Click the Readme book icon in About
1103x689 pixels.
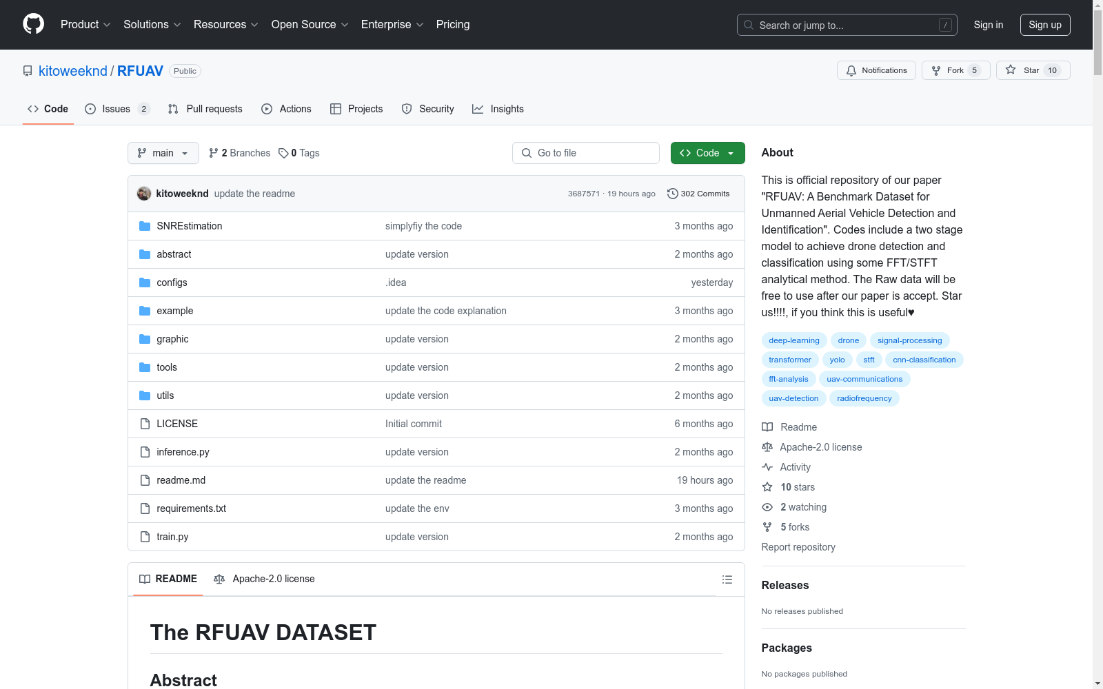767,427
